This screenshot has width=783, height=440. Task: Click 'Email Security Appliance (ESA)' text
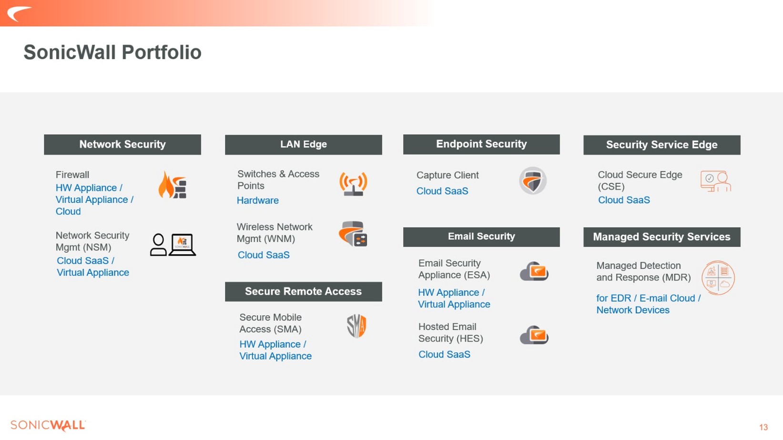tap(454, 269)
